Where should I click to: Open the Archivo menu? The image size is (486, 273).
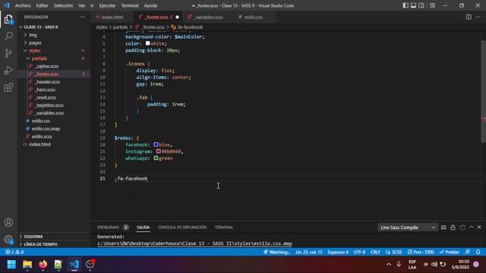[x=23, y=5]
